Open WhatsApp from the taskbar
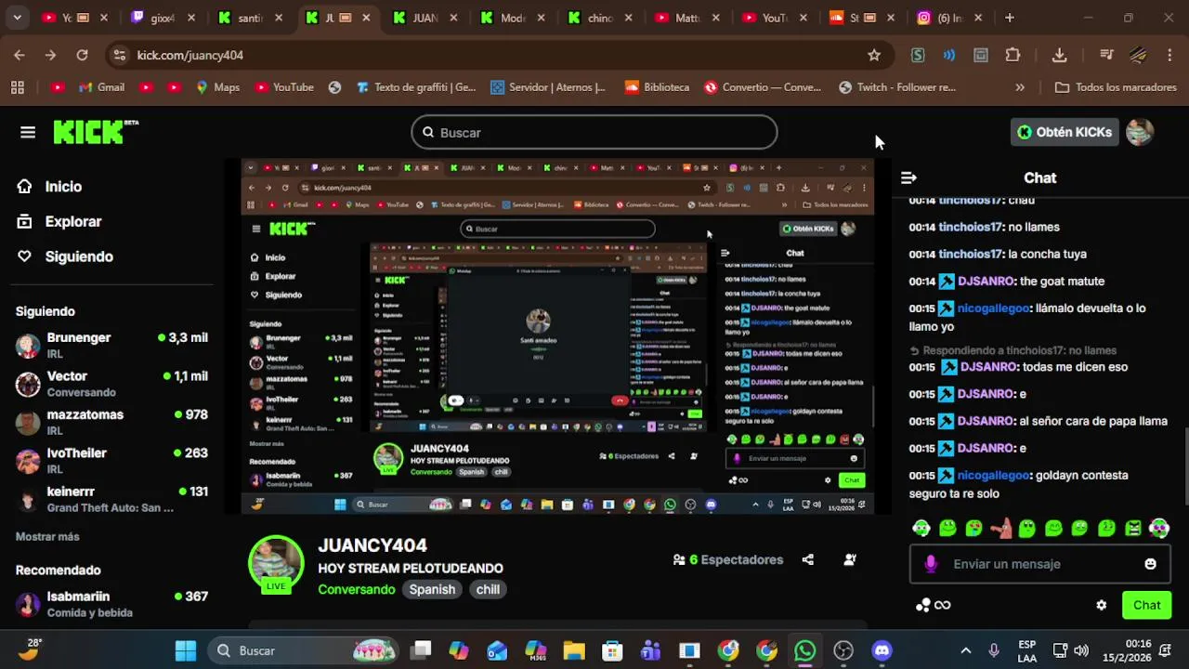The image size is (1189, 669). (x=804, y=650)
